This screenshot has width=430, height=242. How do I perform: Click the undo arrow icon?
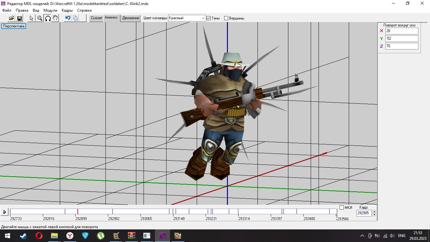click(x=67, y=18)
